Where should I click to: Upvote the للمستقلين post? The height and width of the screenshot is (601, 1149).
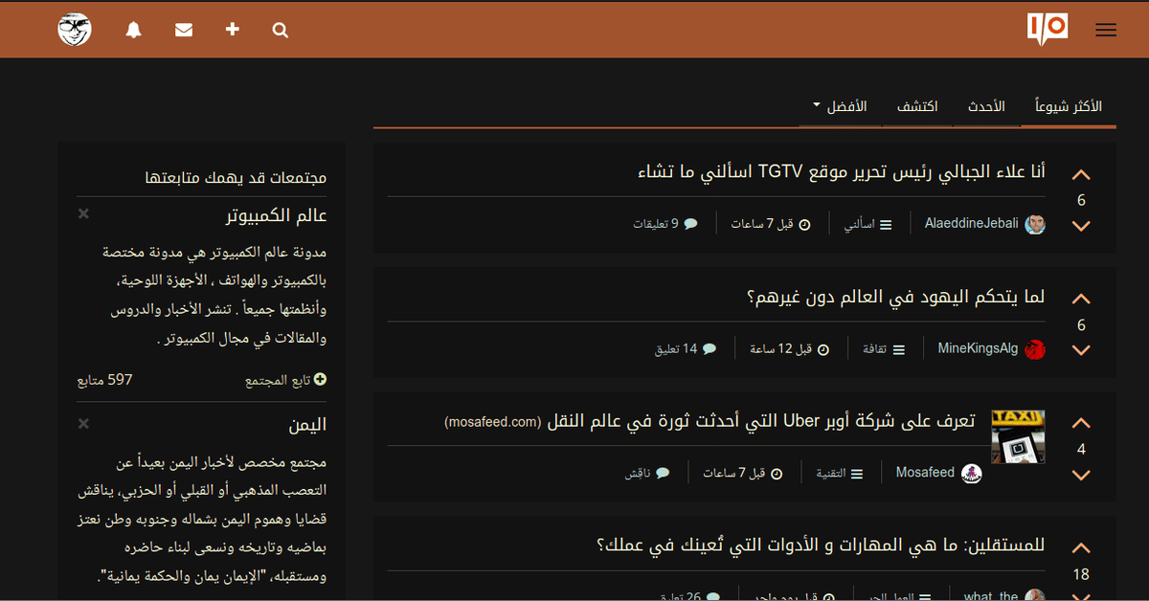pos(1081,548)
